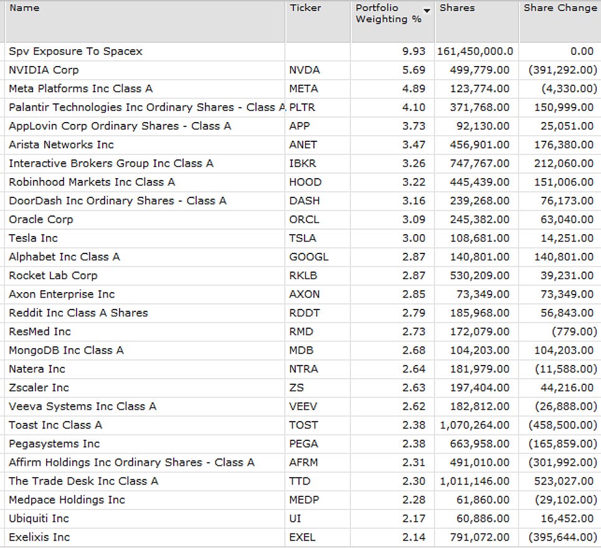Click the PLTR ticker cell
Viewport: 601px width, 548px height.
(302, 107)
